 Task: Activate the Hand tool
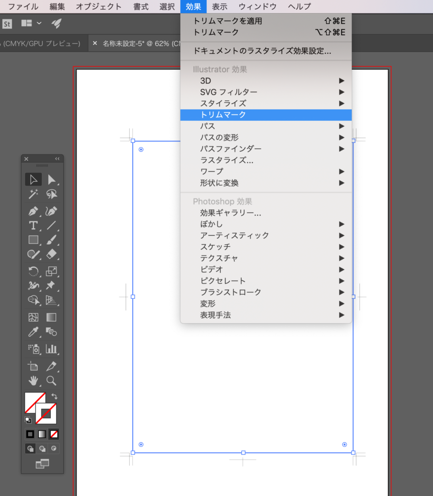point(33,380)
